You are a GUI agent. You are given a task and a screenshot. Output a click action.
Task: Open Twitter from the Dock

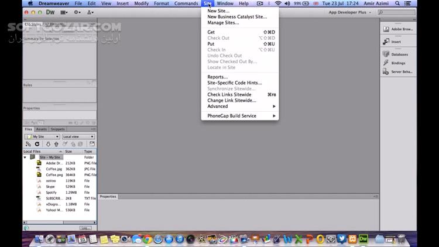click(x=342, y=239)
